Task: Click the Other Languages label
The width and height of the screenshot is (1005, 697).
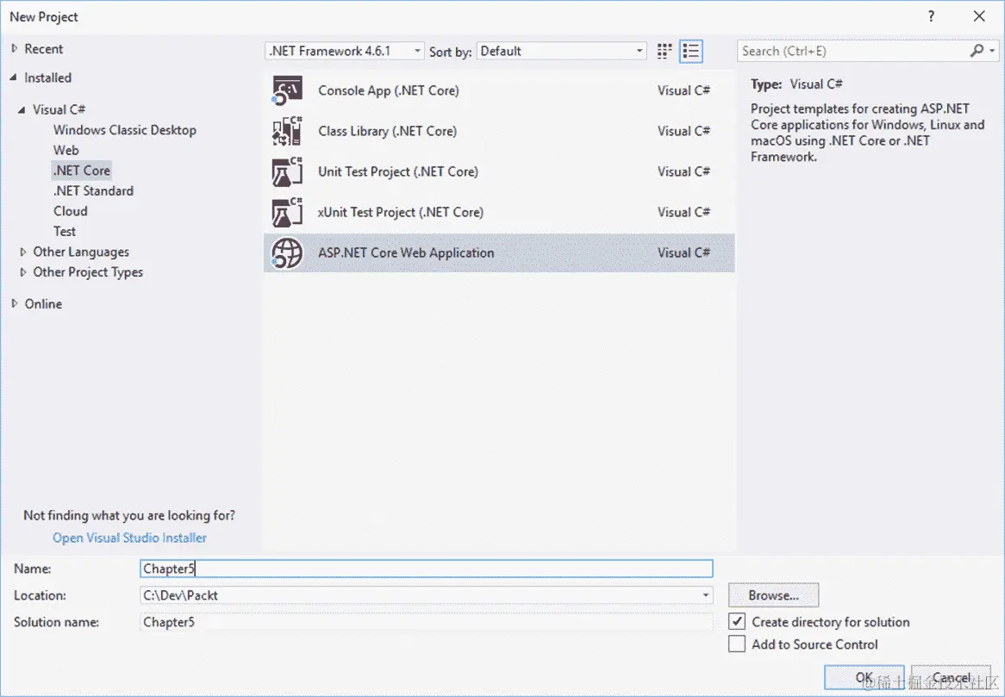Action: pos(81,252)
